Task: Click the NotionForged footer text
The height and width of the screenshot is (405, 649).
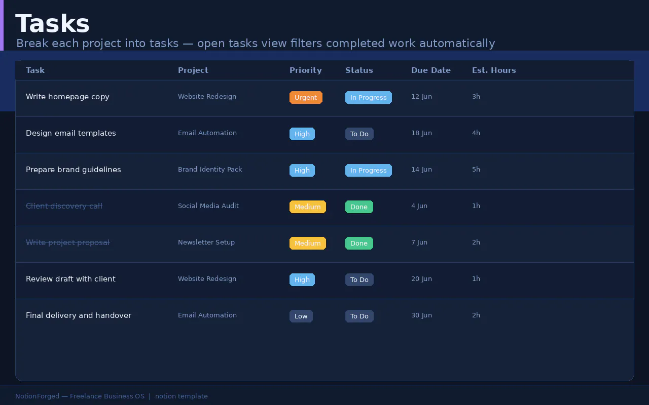Action: pos(112,396)
